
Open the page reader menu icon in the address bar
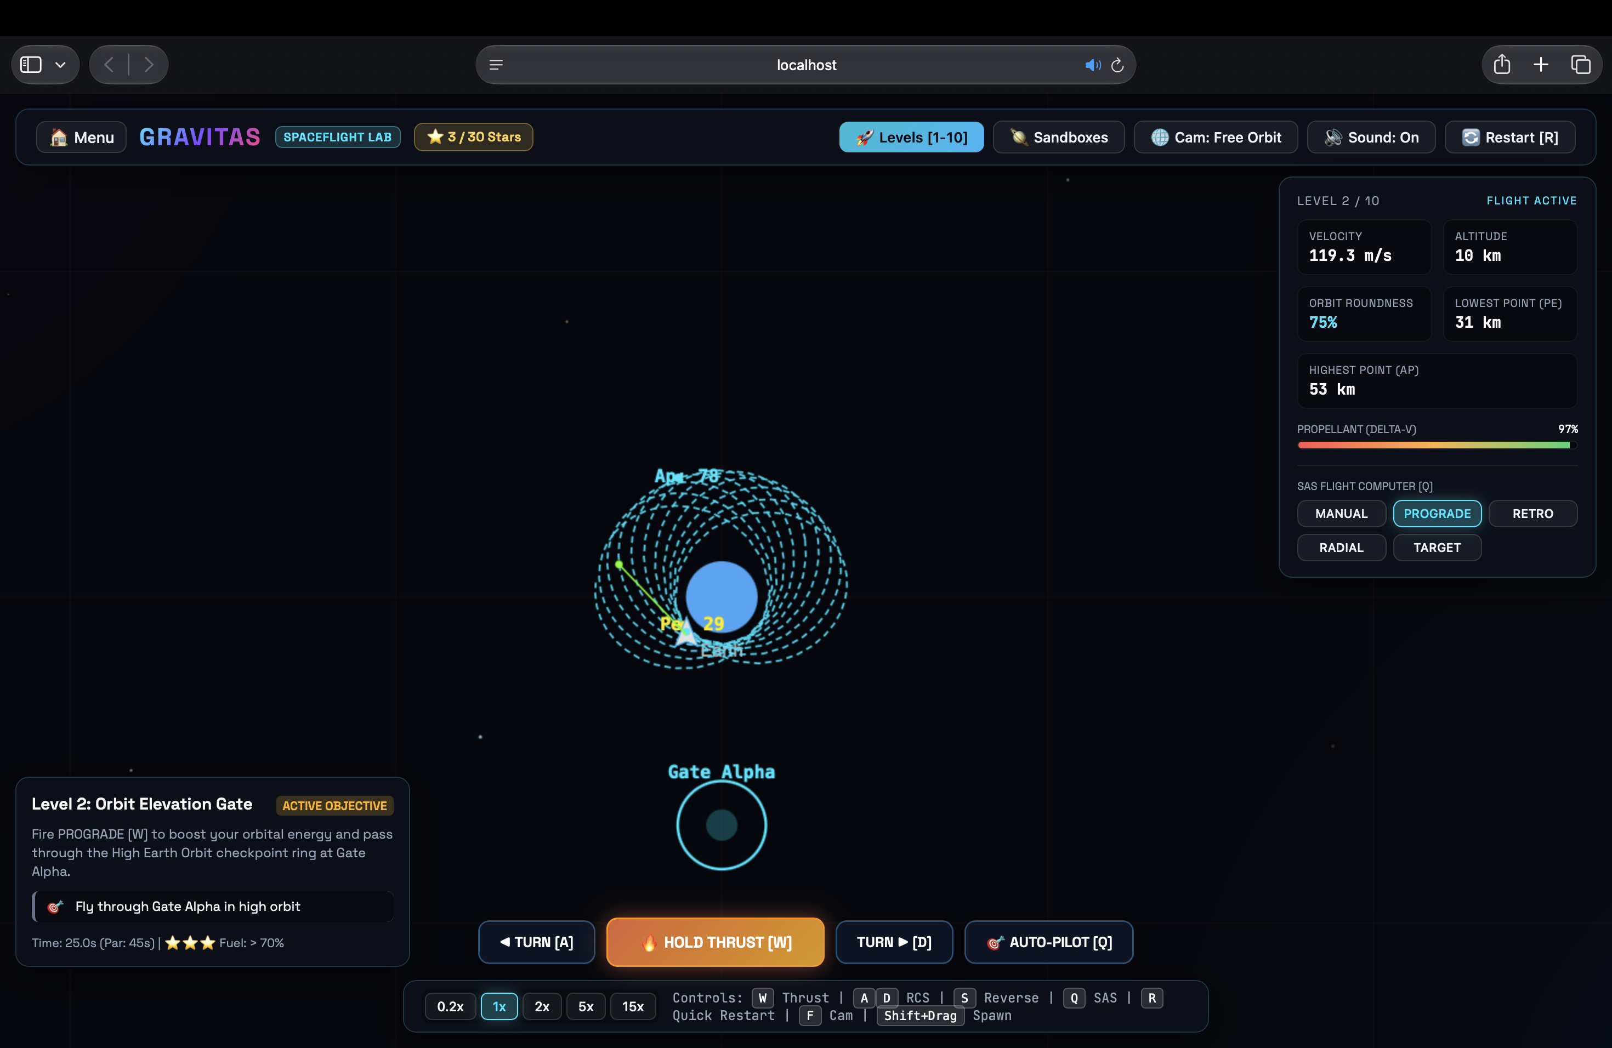496,65
